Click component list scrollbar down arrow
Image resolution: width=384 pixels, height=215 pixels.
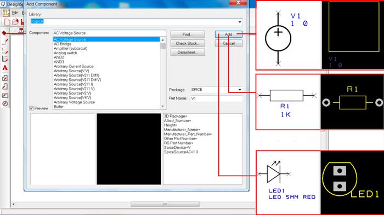pyautogui.click(x=163, y=106)
